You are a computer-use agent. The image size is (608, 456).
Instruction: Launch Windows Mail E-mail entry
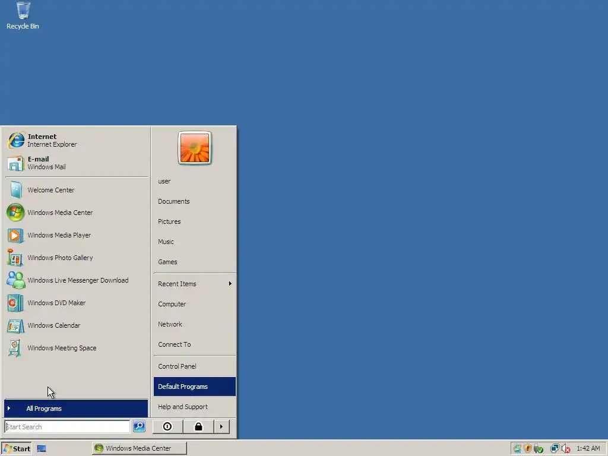pyautogui.click(x=77, y=163)
